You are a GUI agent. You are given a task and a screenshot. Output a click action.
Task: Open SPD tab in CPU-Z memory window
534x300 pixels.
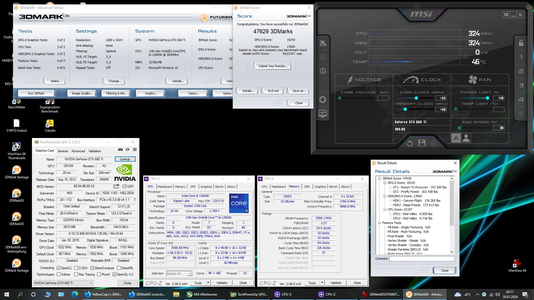coord(307,187)
